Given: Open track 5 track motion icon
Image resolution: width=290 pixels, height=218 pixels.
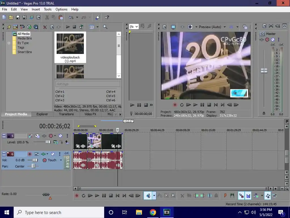Looking at the screenshot, I should click(x=37, y=136).
